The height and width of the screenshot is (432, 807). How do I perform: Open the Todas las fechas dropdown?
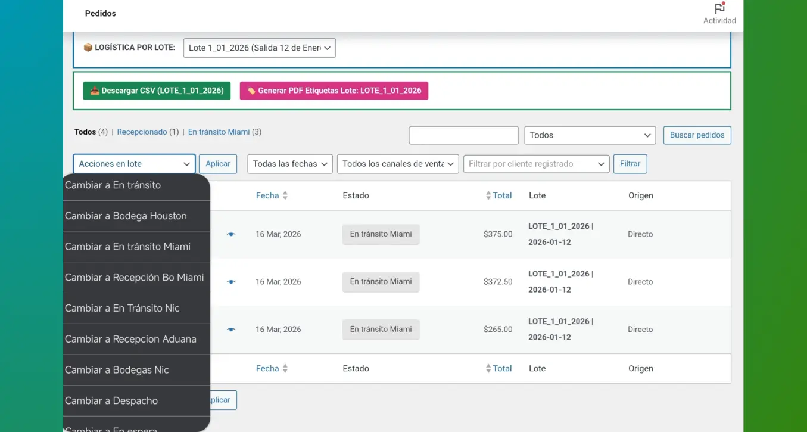(x=289, y=164)
